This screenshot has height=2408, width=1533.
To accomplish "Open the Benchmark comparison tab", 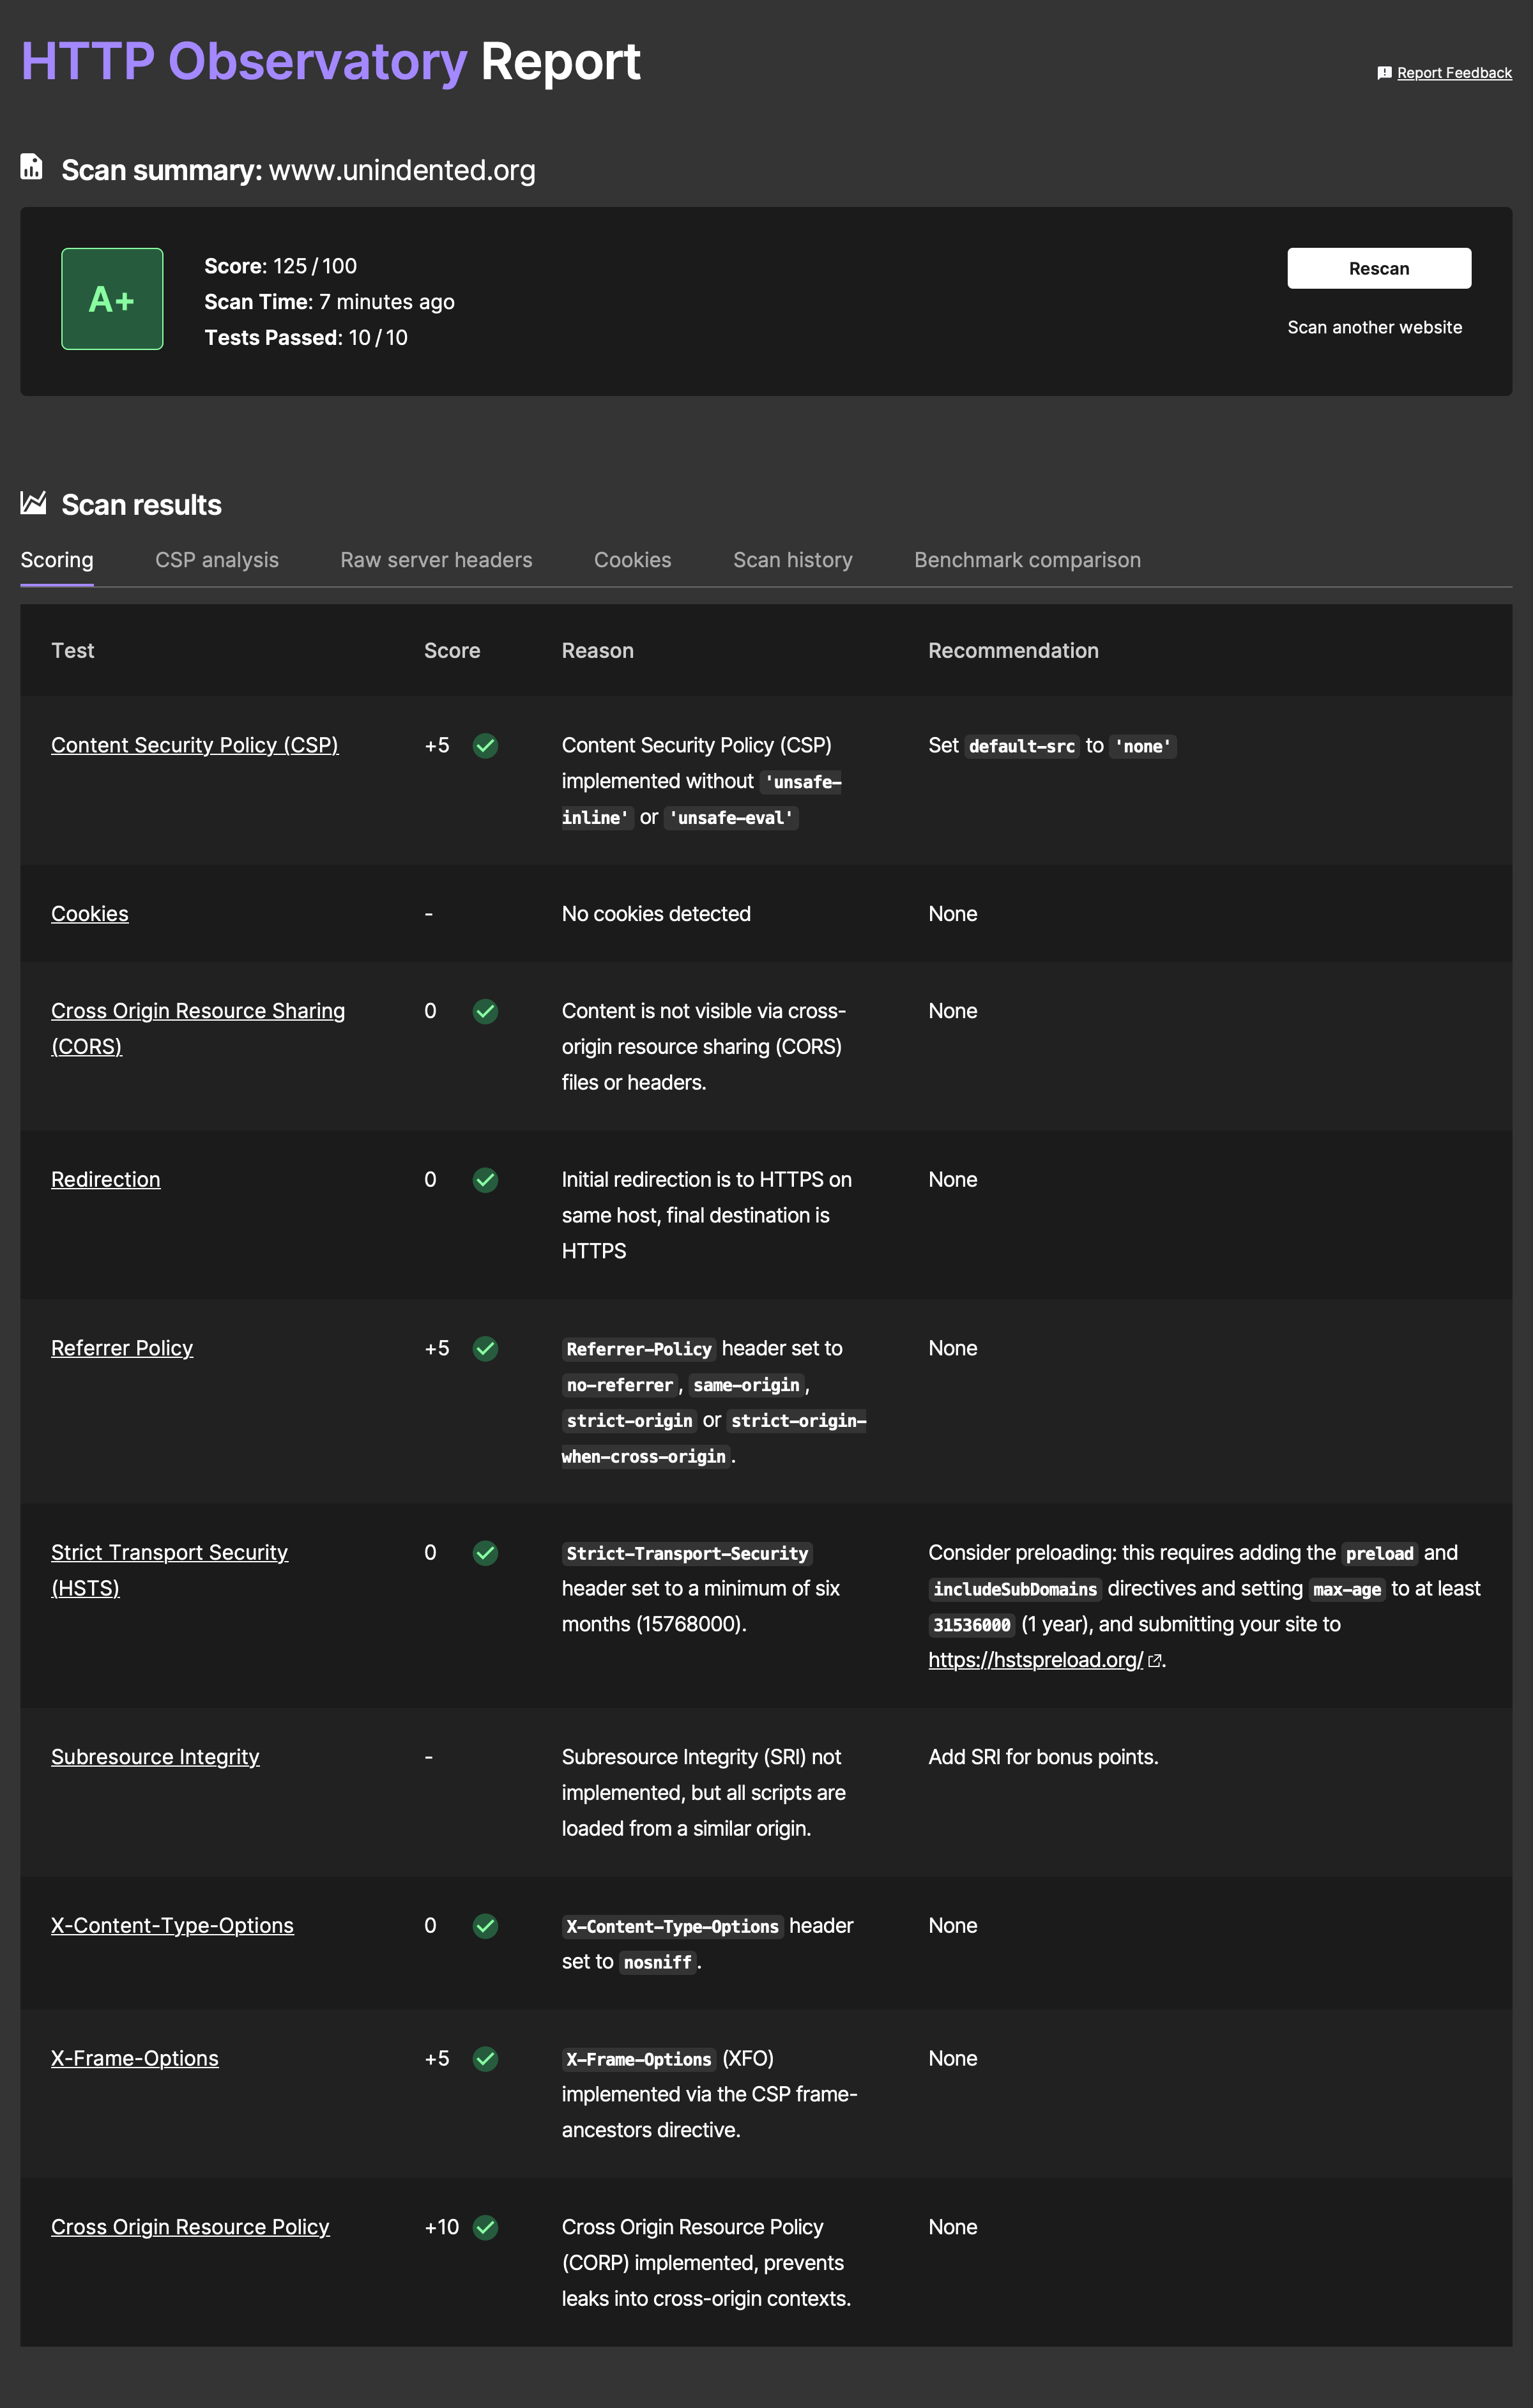I will coord(1027,560).
